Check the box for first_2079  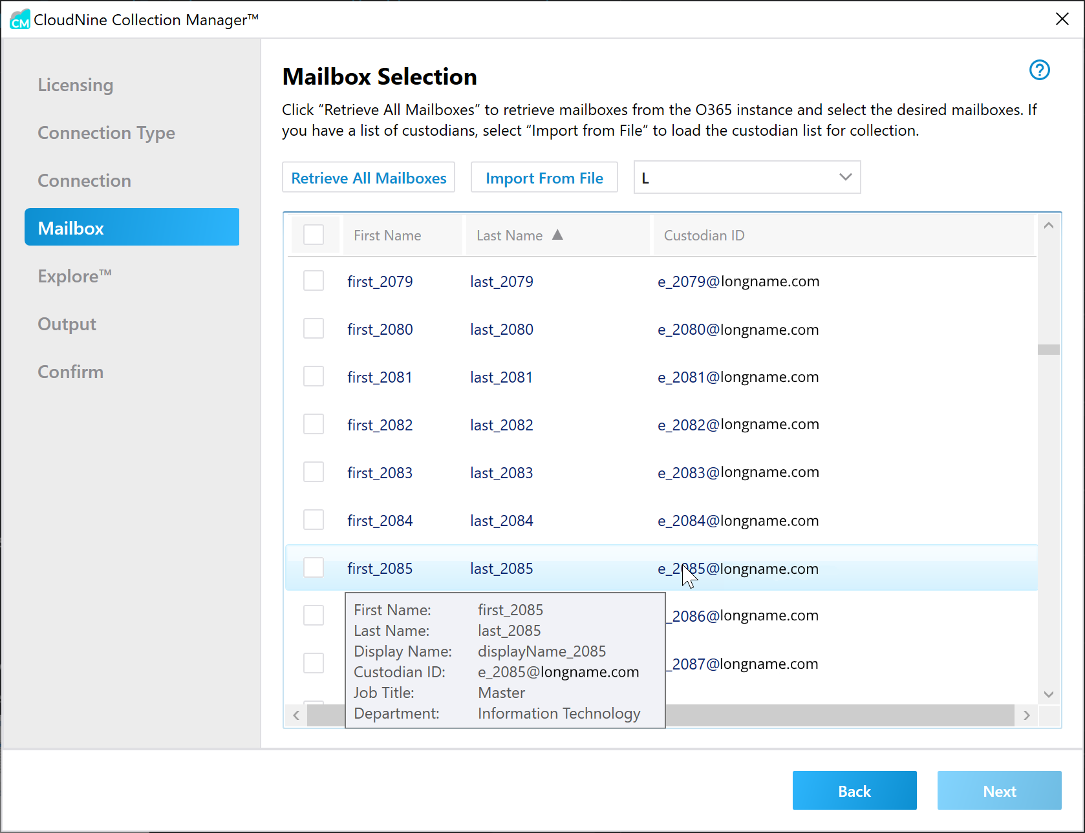pos(314,281)
